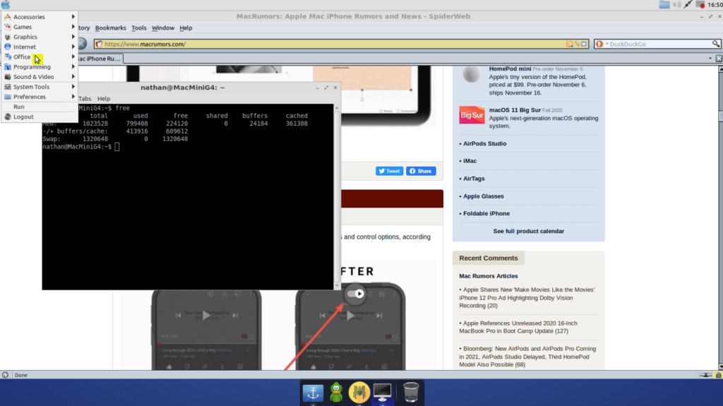Open the Apple logo applications menu
Screen dimensions: 723x406
tap(6, 5)
